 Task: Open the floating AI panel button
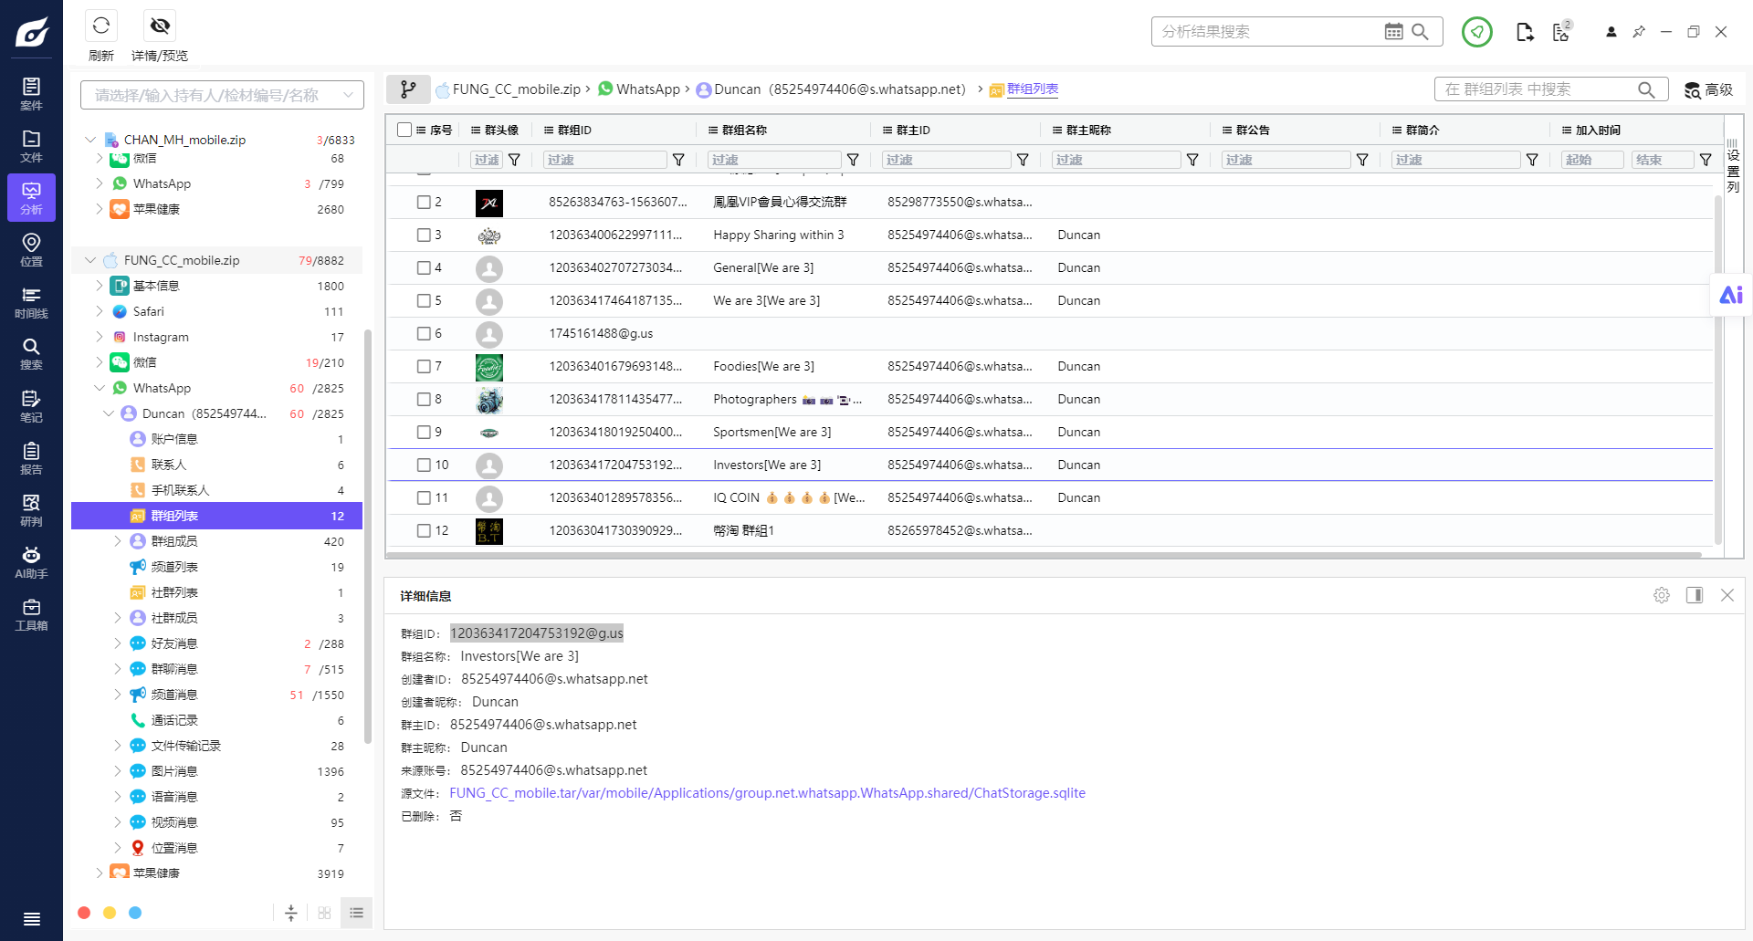pos(1731,295)
